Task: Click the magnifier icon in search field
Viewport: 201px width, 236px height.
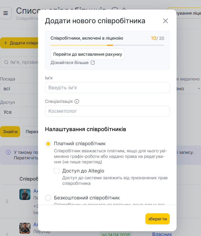Action: pos(6,62)
